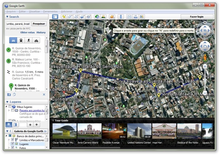Add a placemark with the pushpin icon

click(64, 17)
